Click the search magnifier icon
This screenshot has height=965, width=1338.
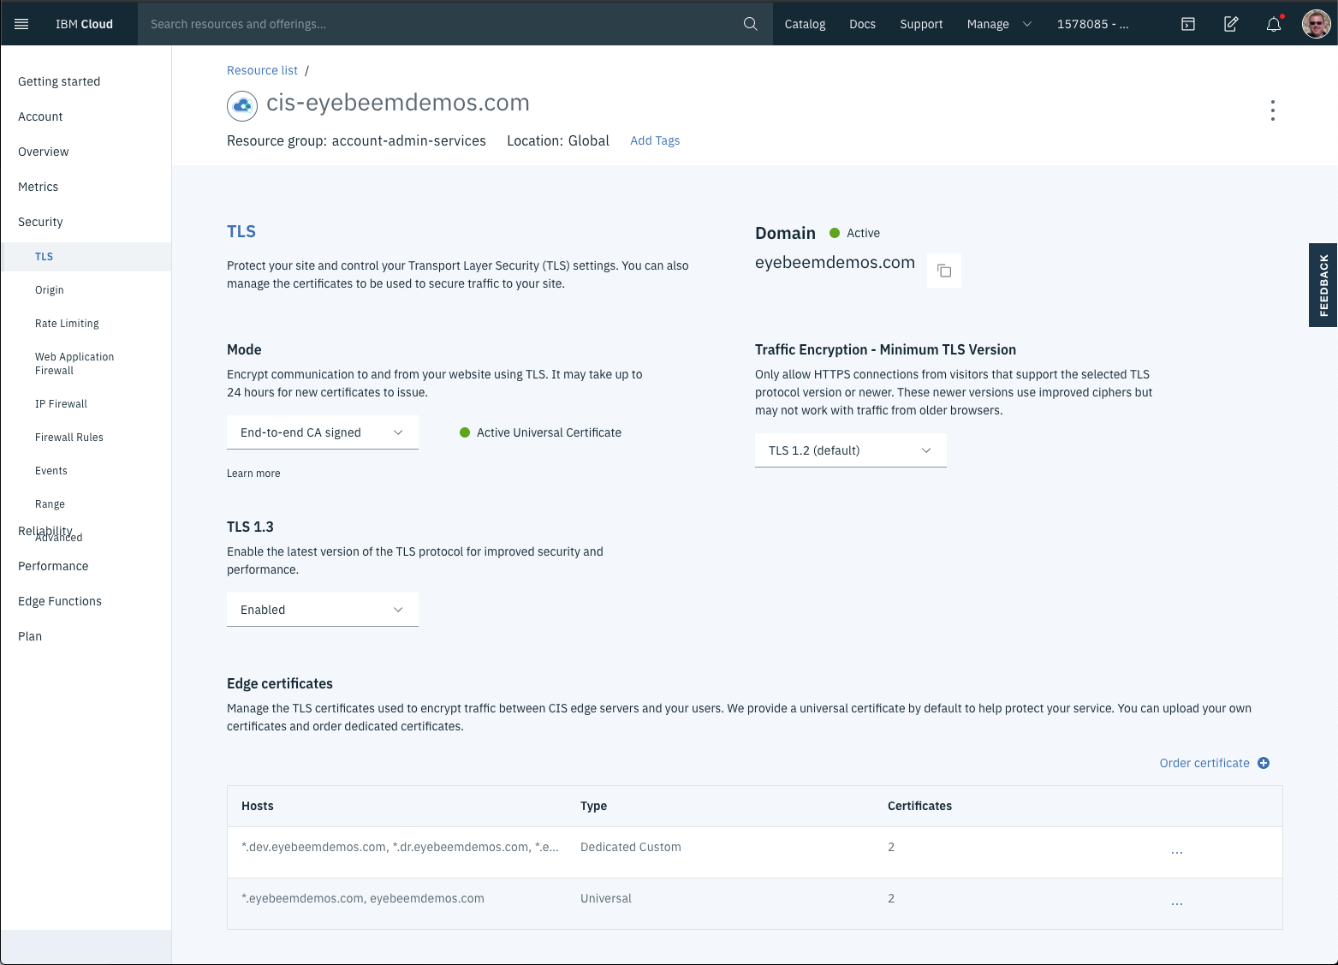(751, 24)
